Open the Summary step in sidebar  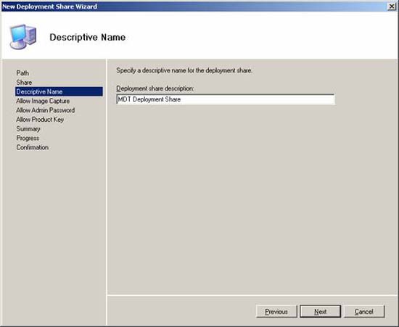(28, 129)
